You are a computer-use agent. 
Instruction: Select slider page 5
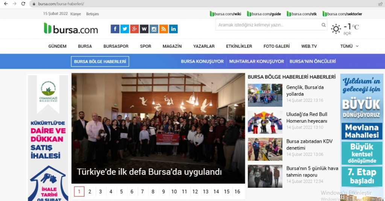tap(121, 192)
